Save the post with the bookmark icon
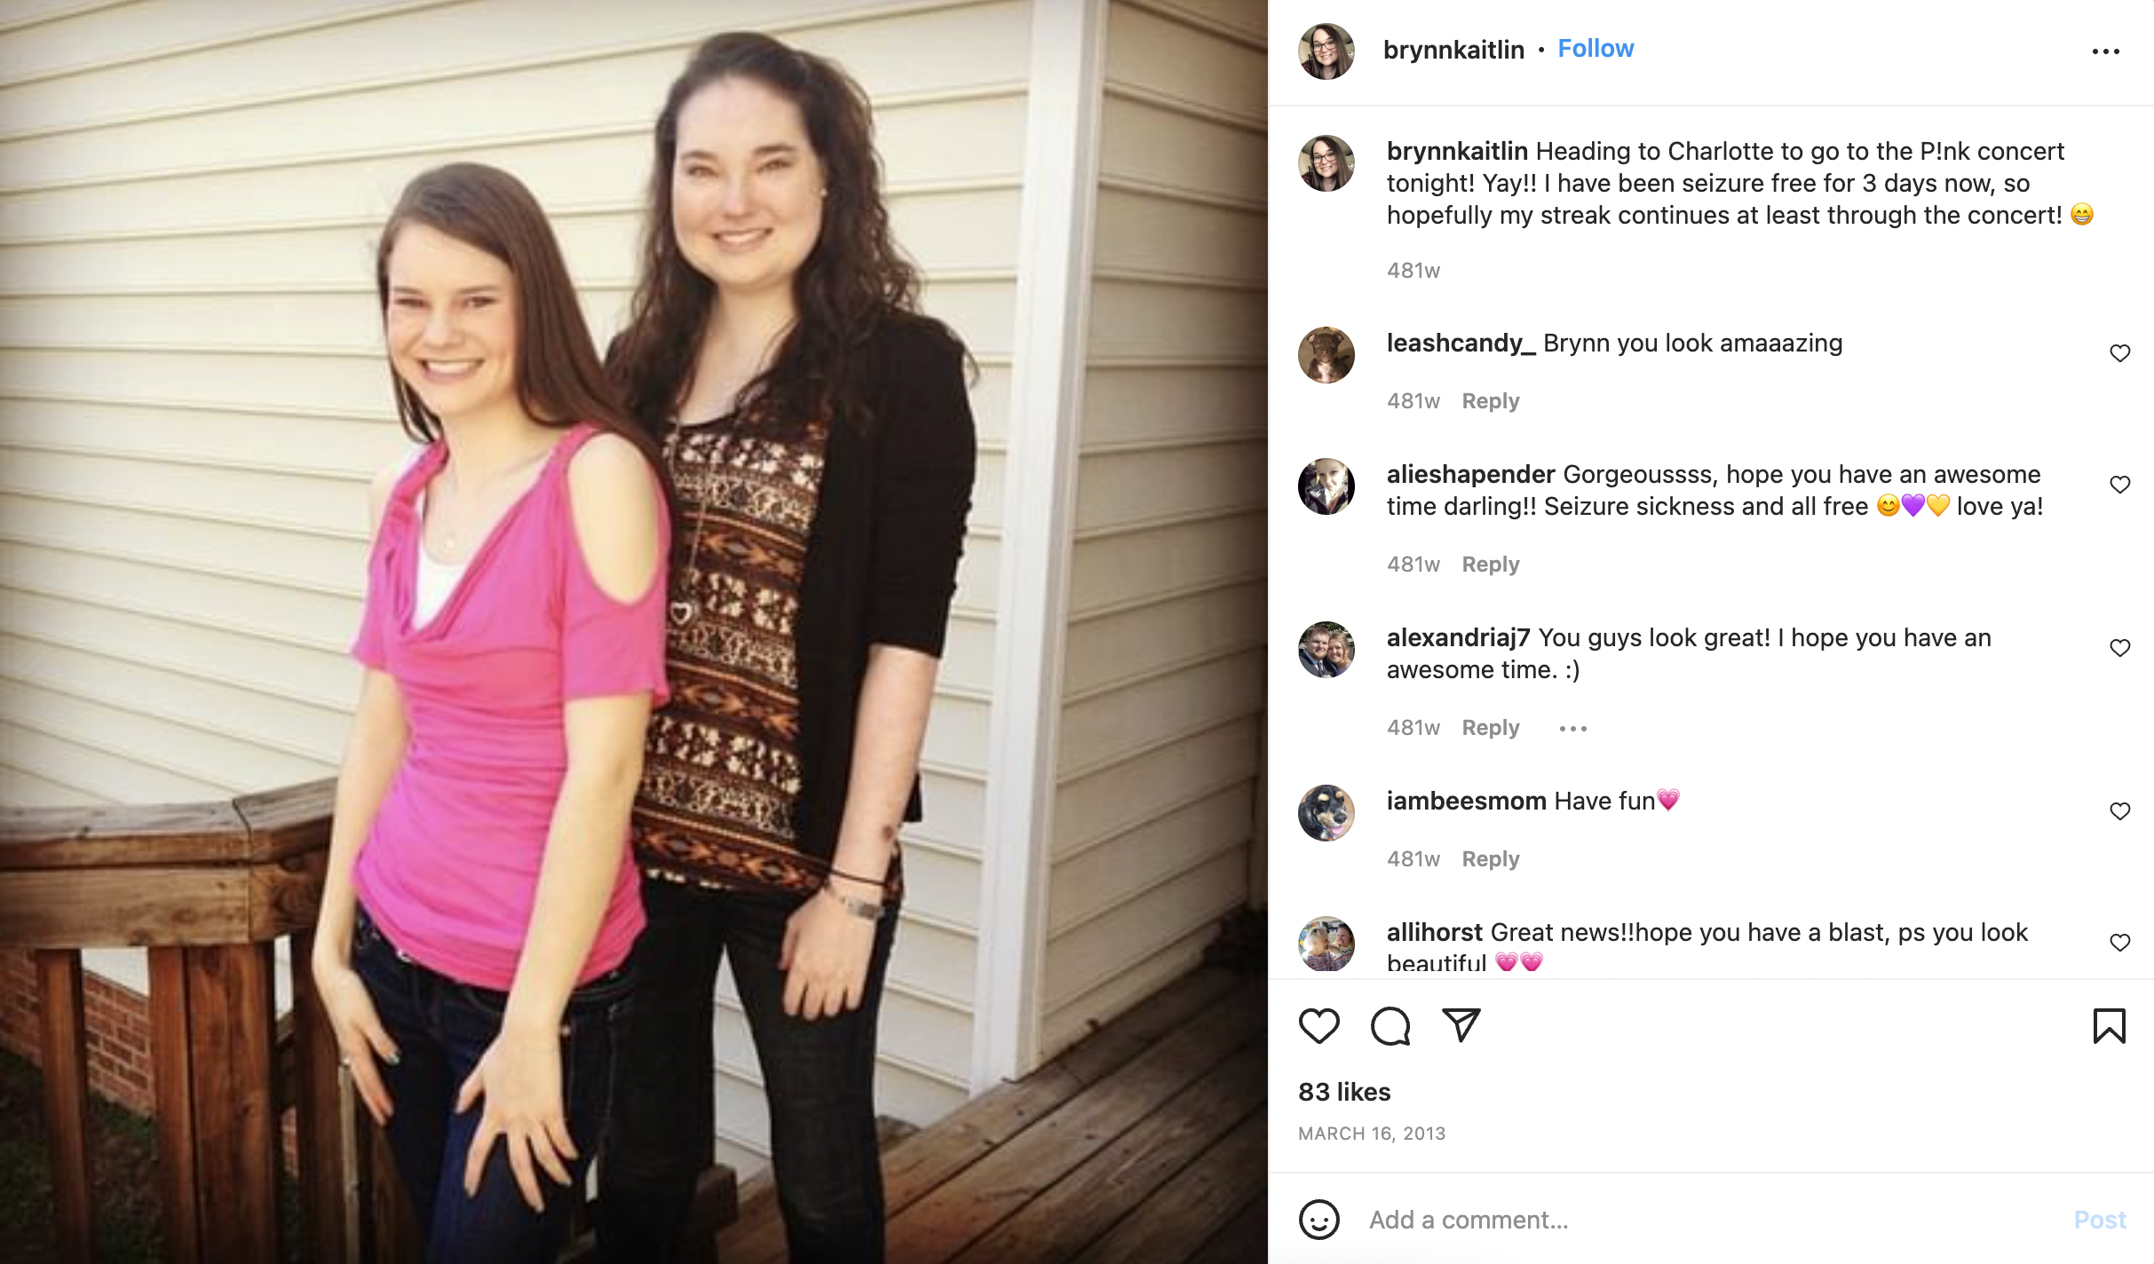Screen dimensions: 2154x1264 [2109, 1026]
